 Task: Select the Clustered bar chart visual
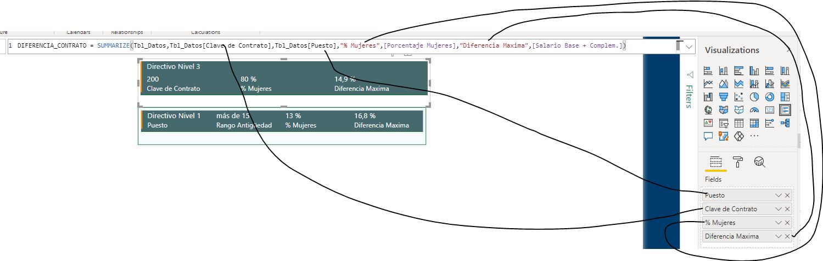(739, 71)
